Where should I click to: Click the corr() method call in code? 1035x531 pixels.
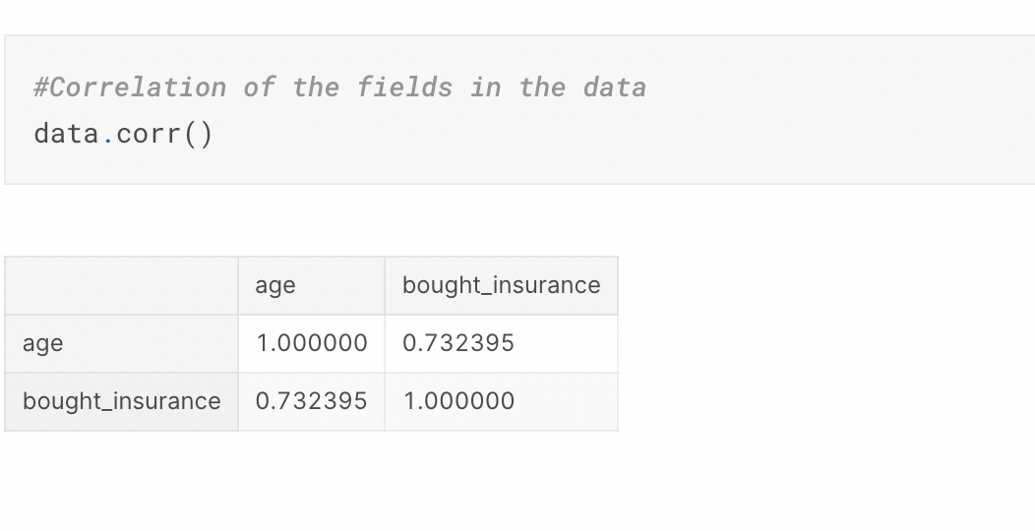click(x=164, y=134)
